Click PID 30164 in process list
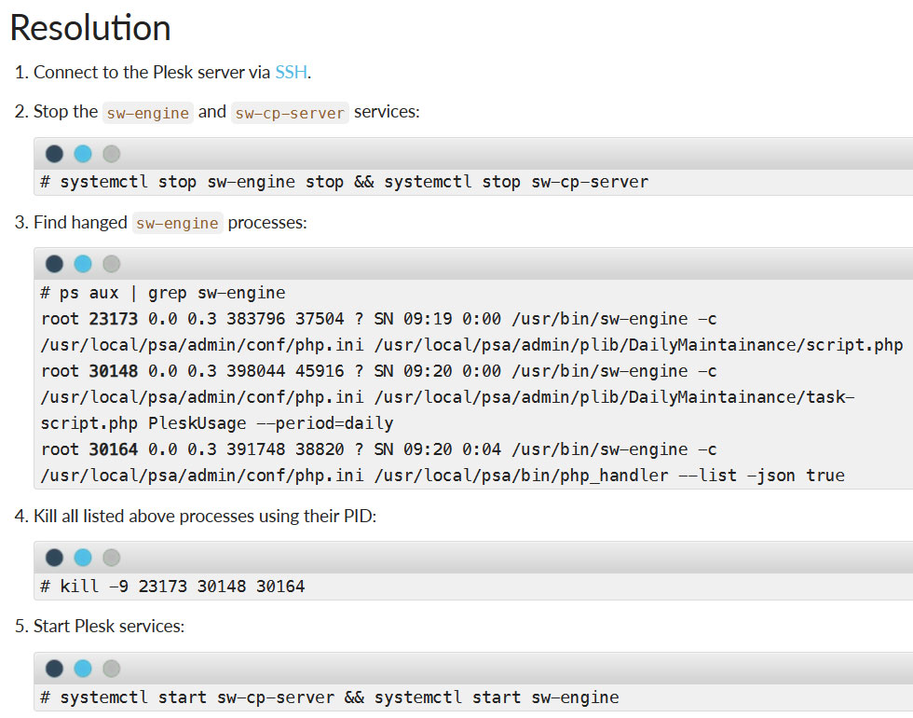This screenshot has height=718, width=913. coord(113,449)
